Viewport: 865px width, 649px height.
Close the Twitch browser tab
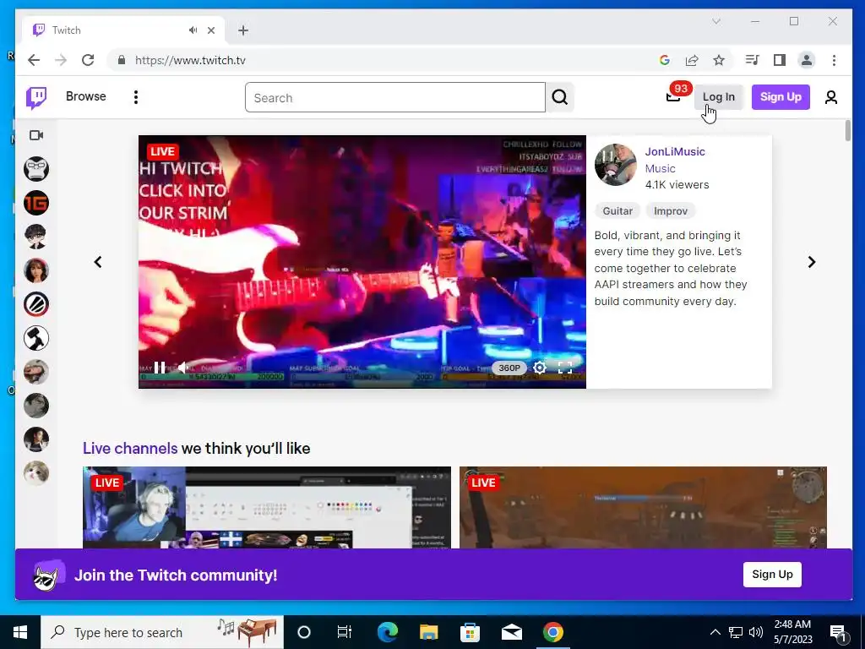[x=210, y=30]
